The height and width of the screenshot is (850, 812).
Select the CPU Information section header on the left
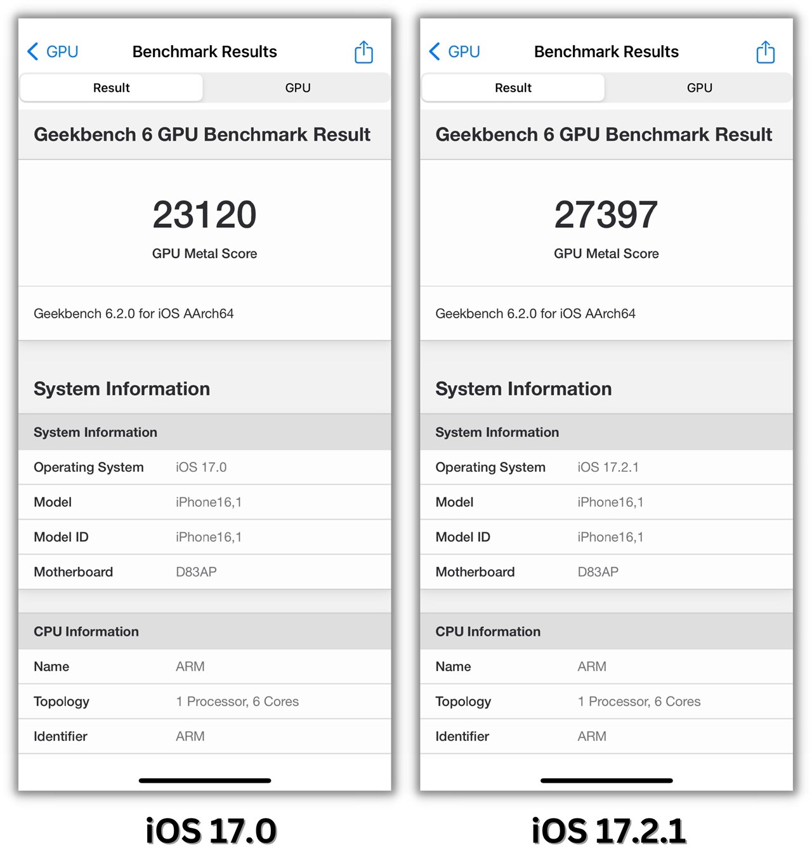86,631
